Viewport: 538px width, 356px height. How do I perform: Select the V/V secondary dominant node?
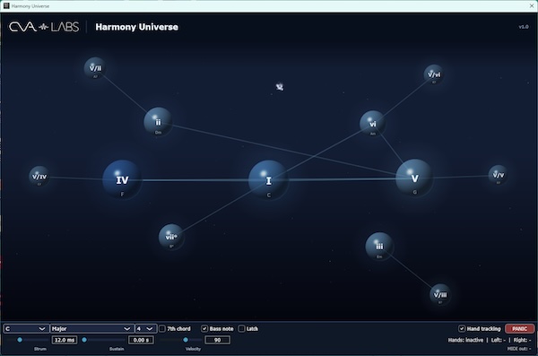pos(499,175)
